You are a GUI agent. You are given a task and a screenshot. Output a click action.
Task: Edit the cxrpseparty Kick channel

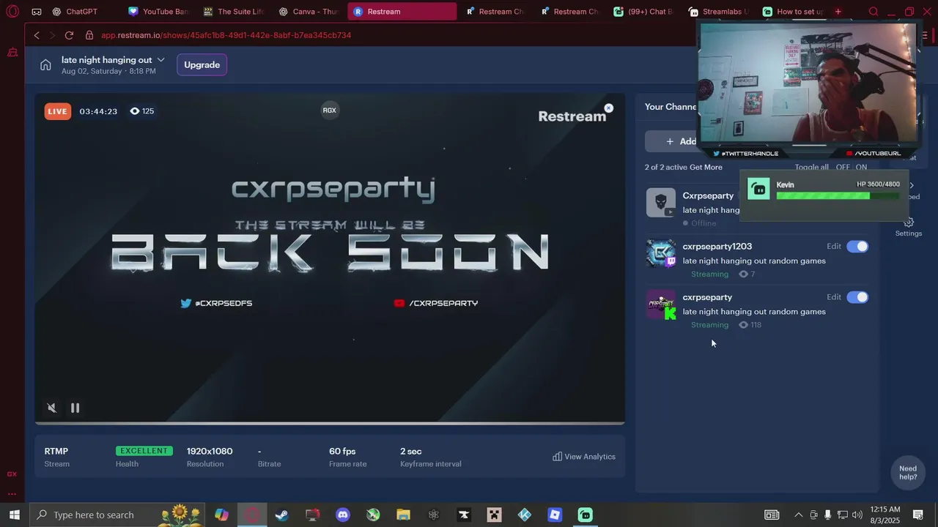834,297
